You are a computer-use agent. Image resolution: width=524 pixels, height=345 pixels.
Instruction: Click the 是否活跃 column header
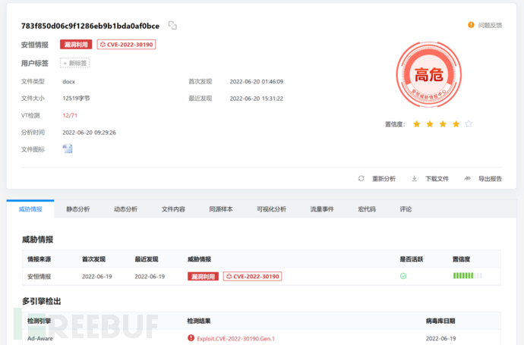tap(412, 259)
